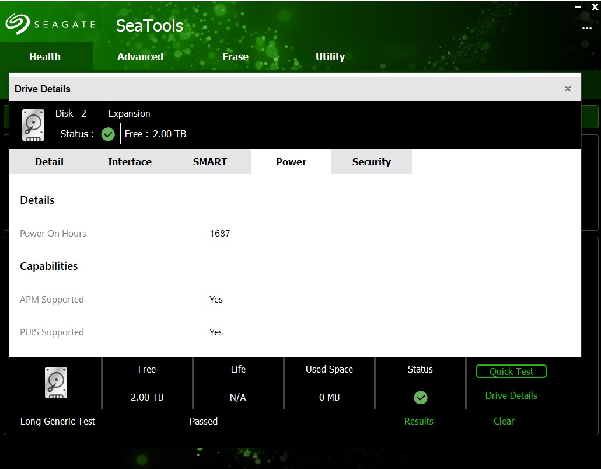Close the Drive Details dialog

(568, 89)
